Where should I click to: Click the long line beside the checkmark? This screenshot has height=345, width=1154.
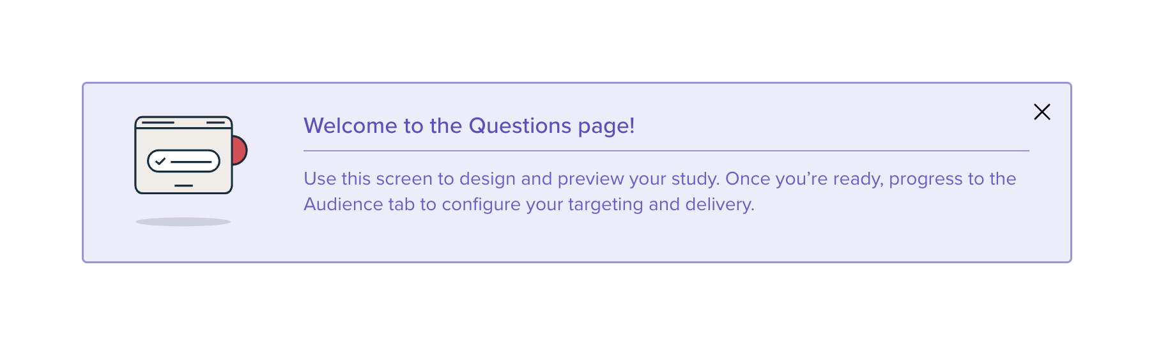(191, 162)
